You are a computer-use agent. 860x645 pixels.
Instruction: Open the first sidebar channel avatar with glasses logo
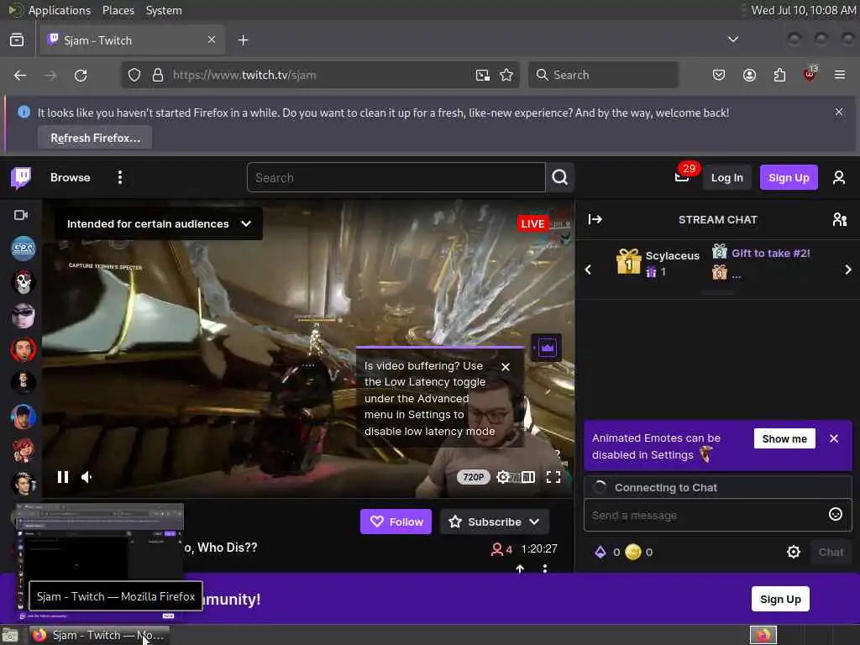coord(23,248)
